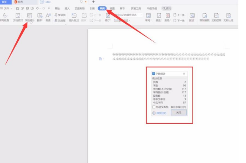246x163 pixels.
Task: Open quick access toolbar customize dropdown
Action: tap(49, 8)
